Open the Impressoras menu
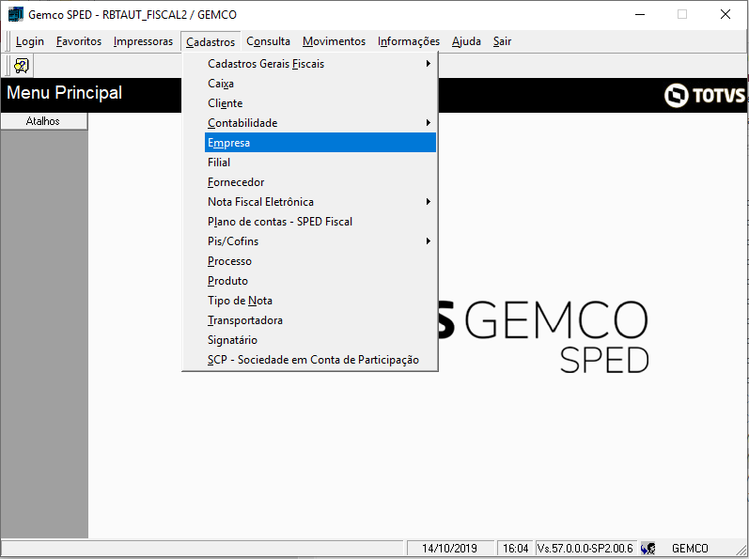749x559 pixels. [143, 41]
